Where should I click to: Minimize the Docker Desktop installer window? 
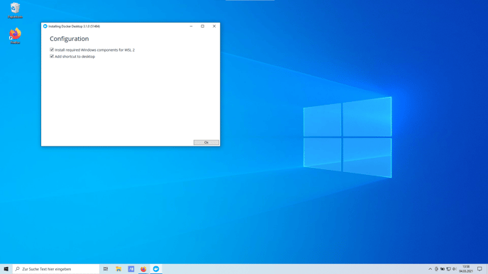(x=191, y=26)
